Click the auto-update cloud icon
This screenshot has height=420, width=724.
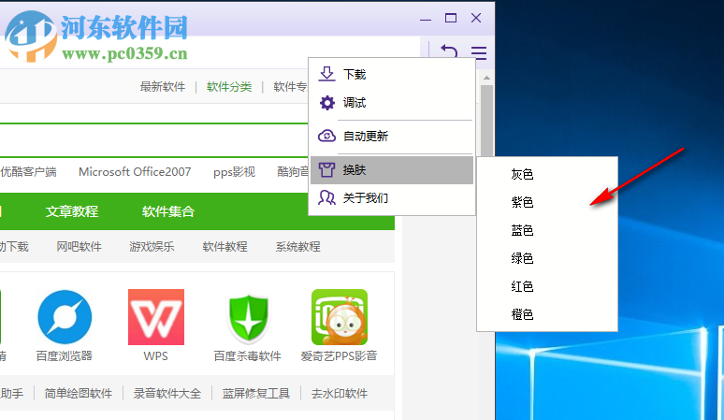[326, 136]
